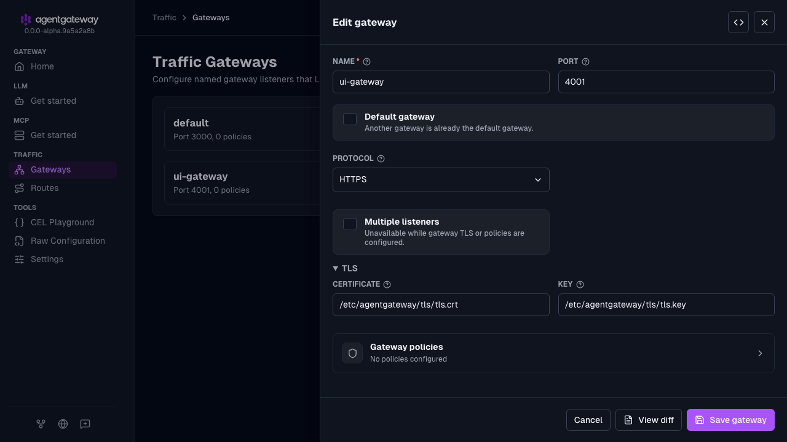Click the shield icon in Gateway policies
The height and width of the screenshot is (442, 787).
pos(352,353)
